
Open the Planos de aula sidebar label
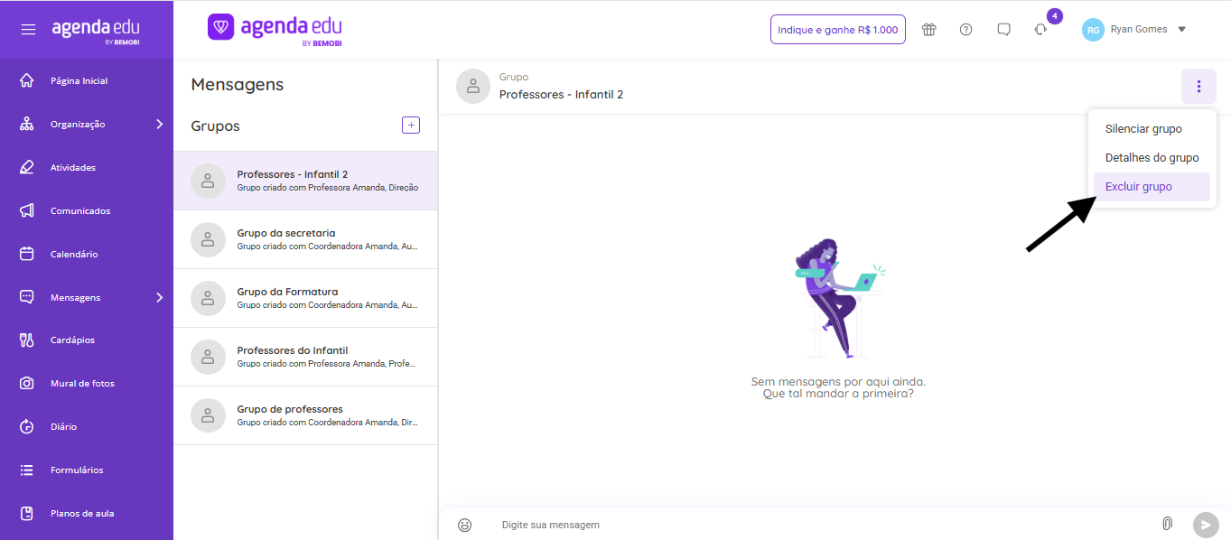coord(82,514)
